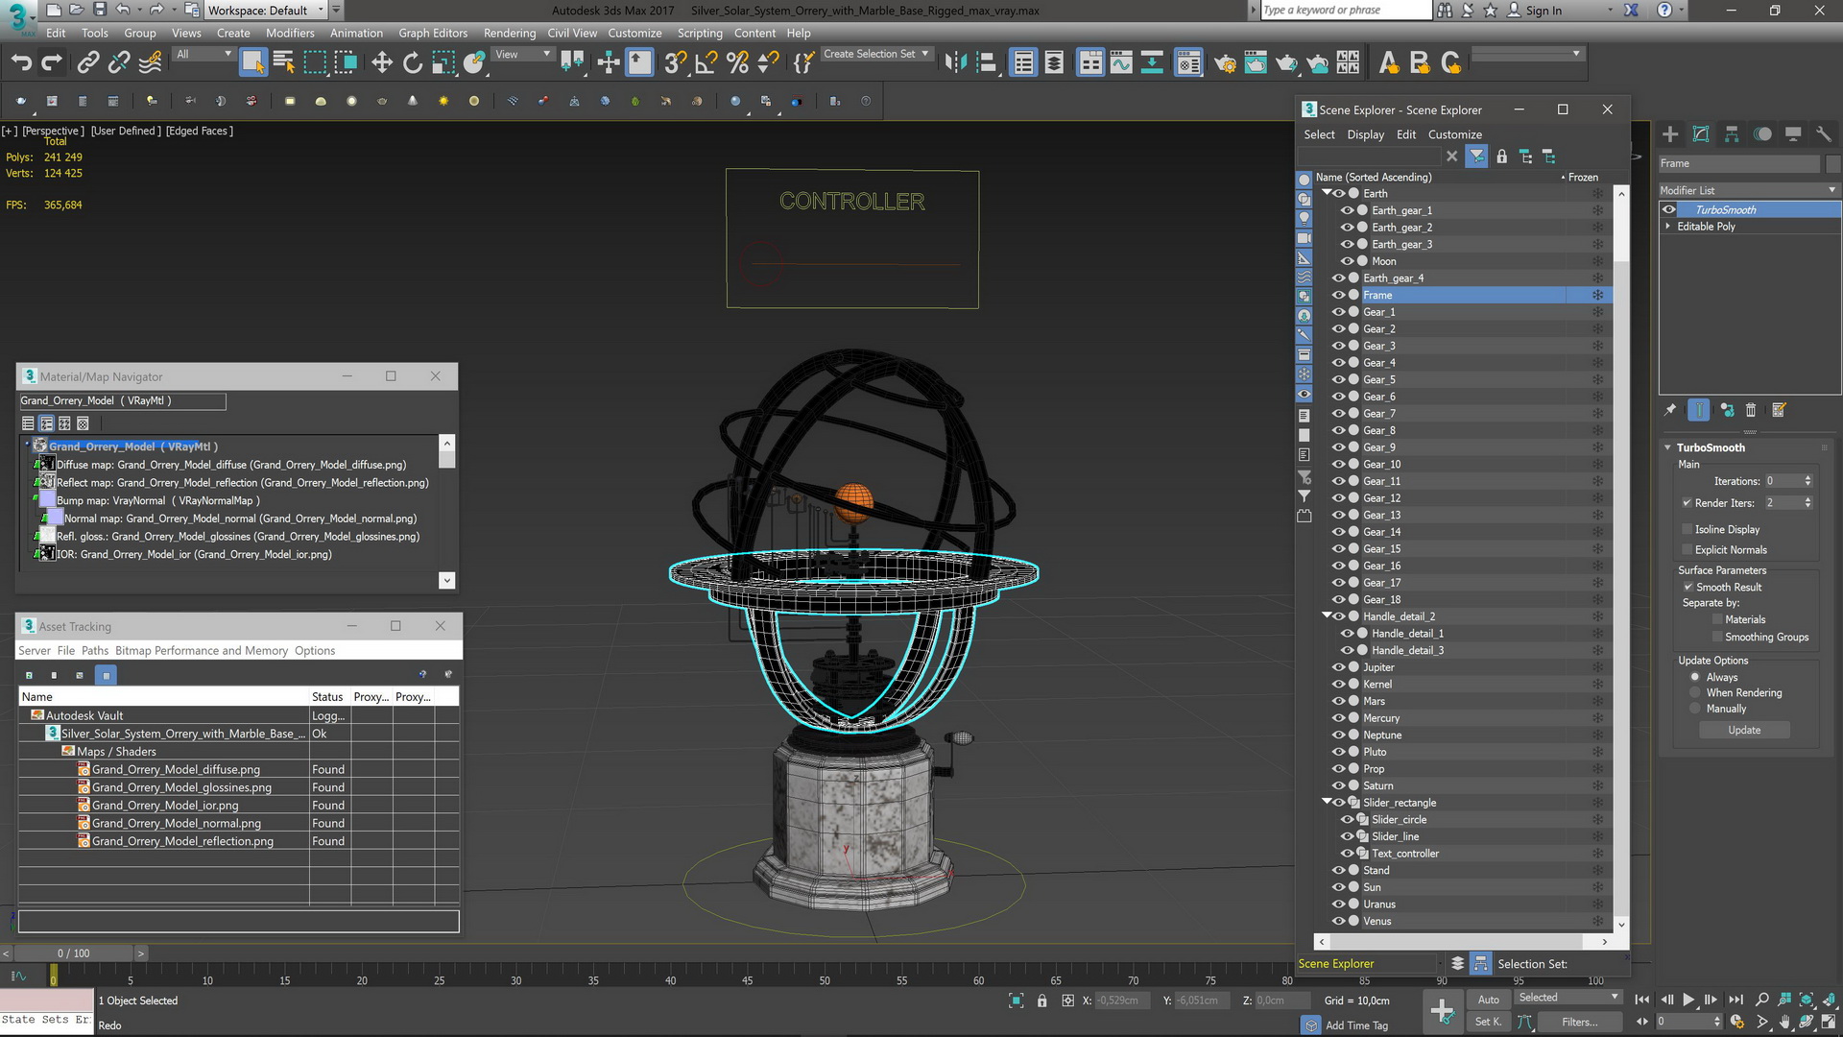1843x1037 pixels.
Task: Collapse Handle_detail_2 tree node
Action: 1327,616
